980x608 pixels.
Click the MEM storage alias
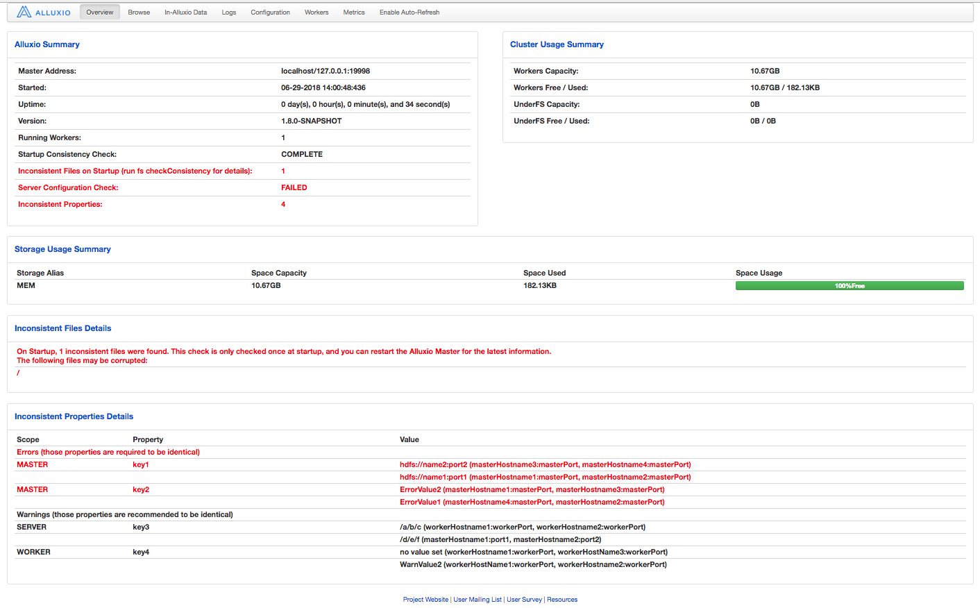coord(26,285)
